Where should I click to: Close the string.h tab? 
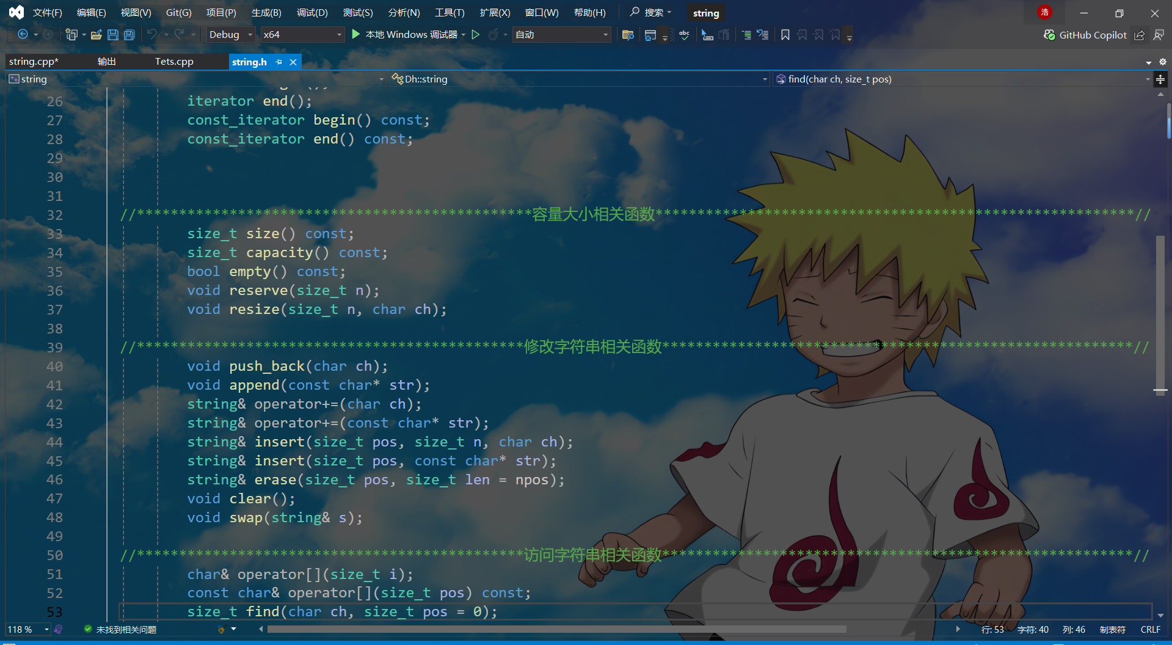click(x=293, y=62)
